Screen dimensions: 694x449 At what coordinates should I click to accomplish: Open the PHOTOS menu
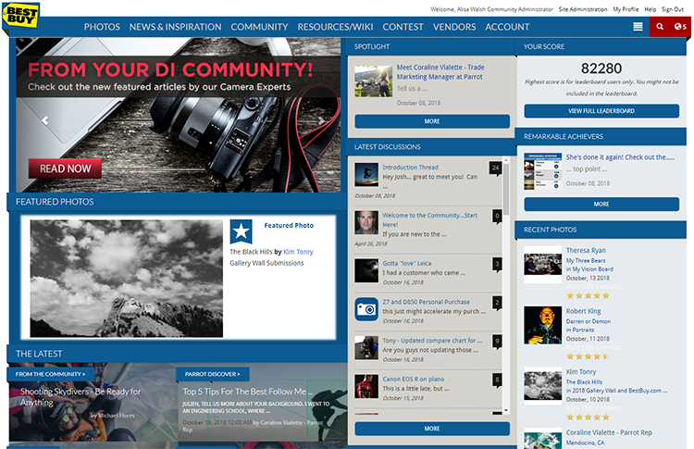pyautogui.click(x=102, y=27)
